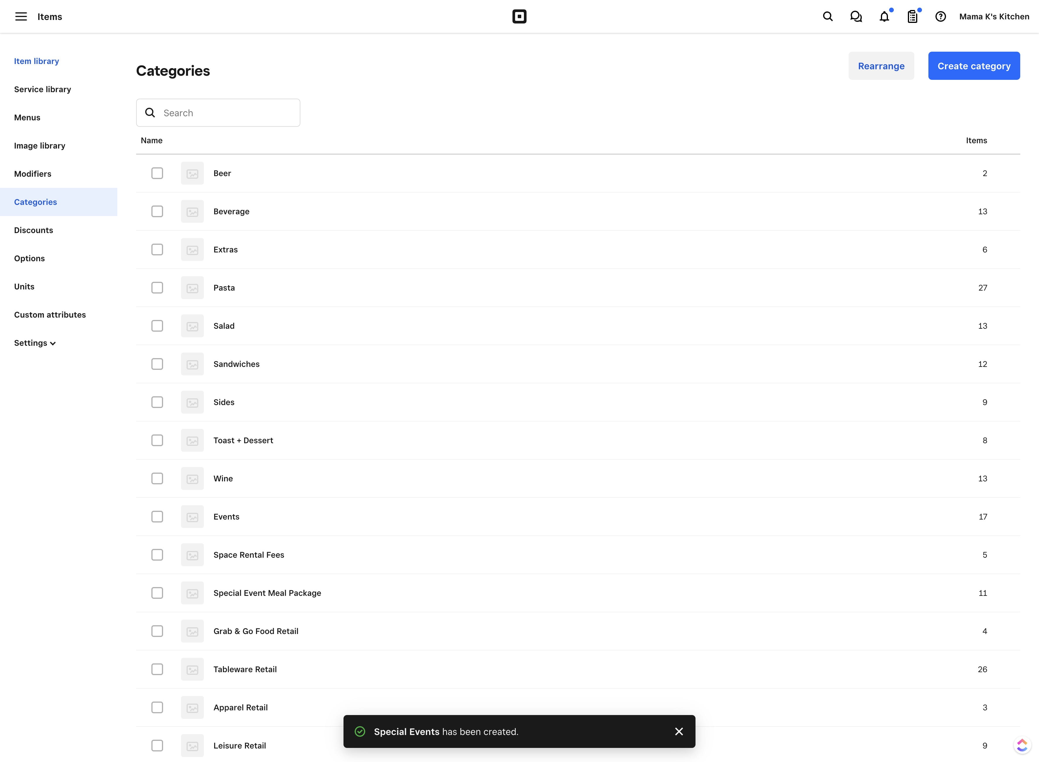View notifications via the bell icon
This screenshot has width=1039, height=762.
885,16
